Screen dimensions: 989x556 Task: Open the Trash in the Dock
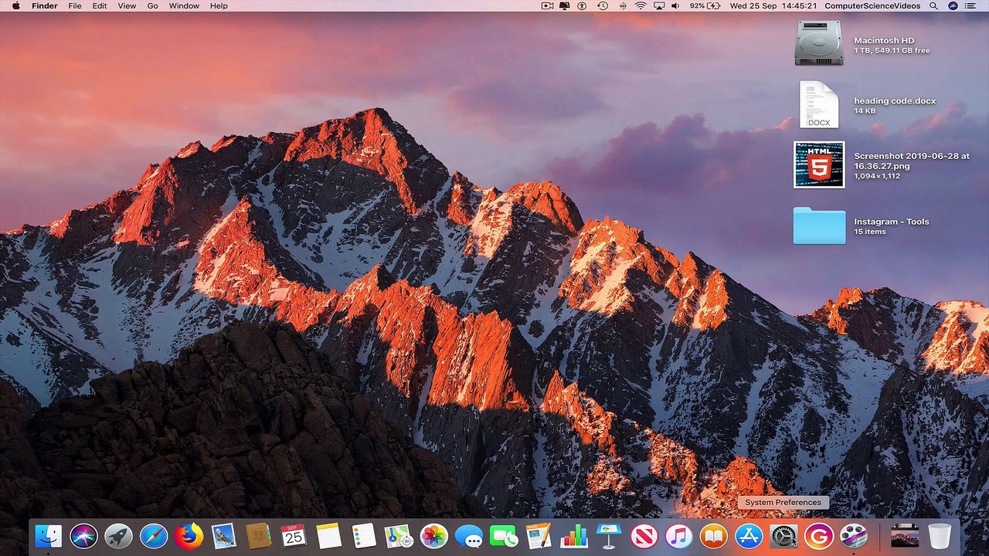coord(940,536)
